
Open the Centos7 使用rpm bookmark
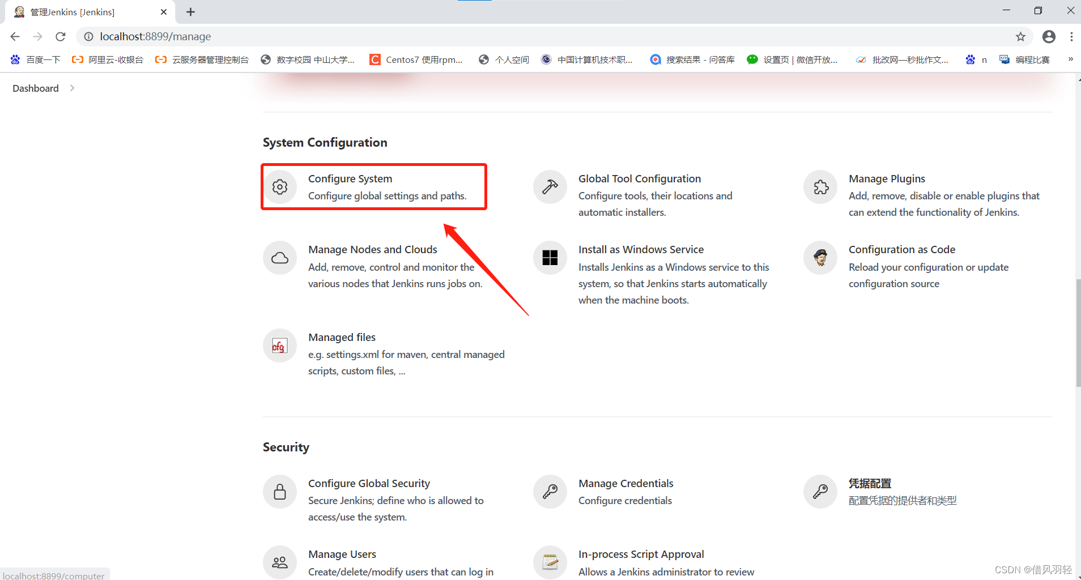(x=416, y=59)
